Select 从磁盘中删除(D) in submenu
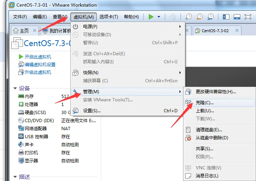Image resolution: width=256 pixels, height=181 pixels. (x=220, y=138)
